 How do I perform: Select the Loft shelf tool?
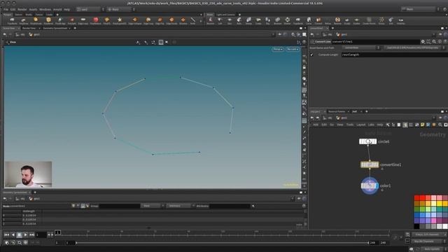click(x=220, y=20)
